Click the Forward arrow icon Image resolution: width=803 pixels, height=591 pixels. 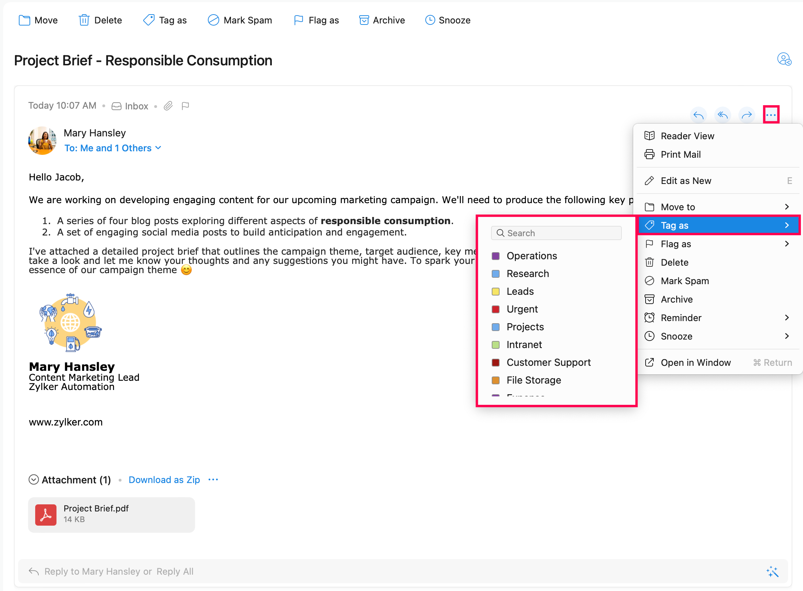747,115
